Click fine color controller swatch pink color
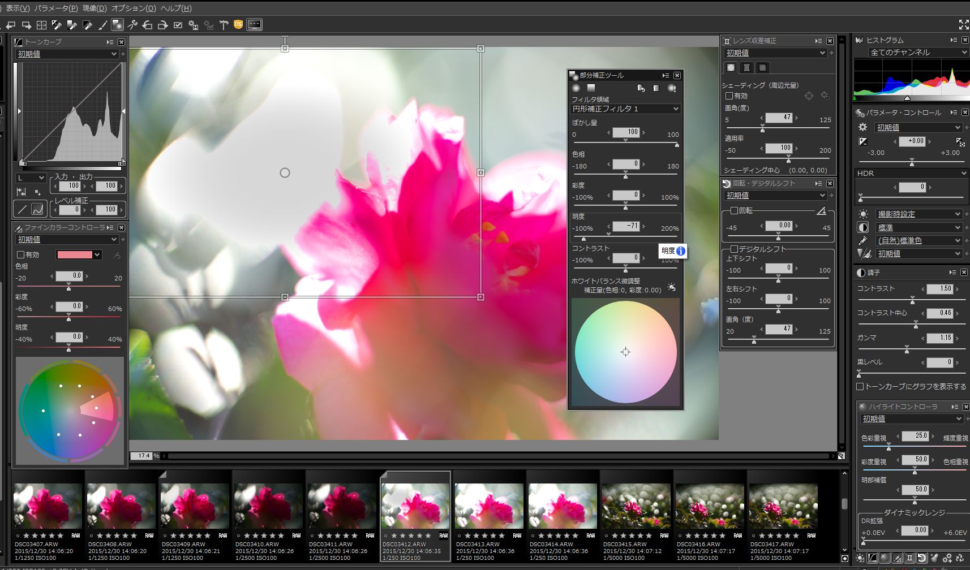970x570 pixels. coord(74,255)
